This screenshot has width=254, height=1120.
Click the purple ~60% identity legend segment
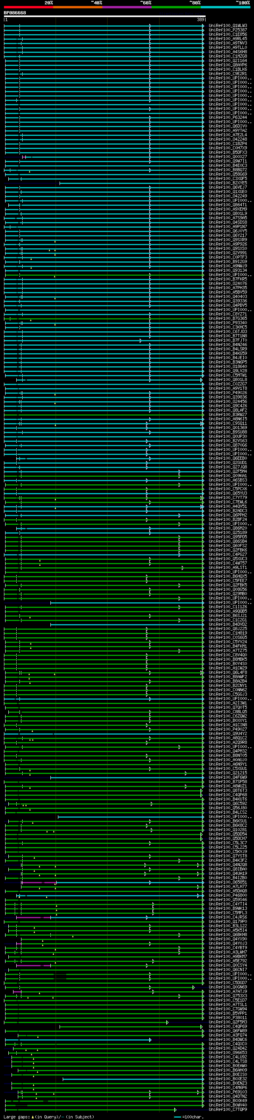click(x=127, y=8)
